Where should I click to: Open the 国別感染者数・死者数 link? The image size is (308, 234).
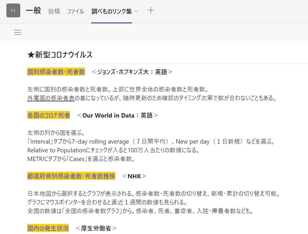point(56,72)
